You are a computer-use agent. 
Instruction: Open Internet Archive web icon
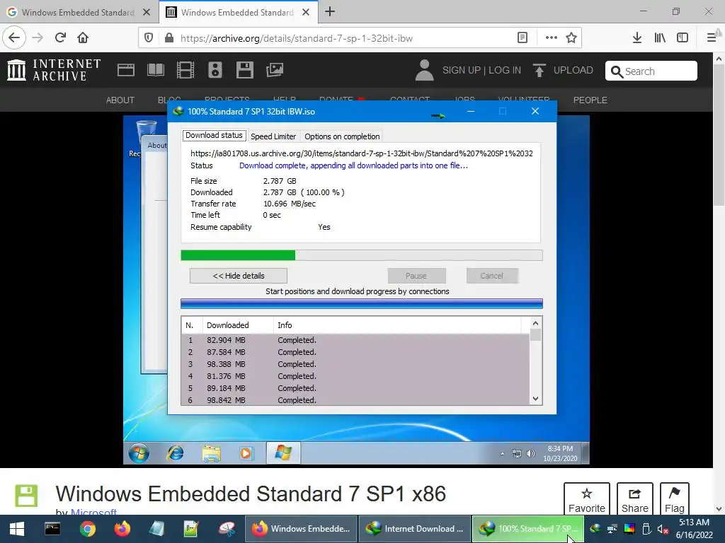tap(126, 70)
